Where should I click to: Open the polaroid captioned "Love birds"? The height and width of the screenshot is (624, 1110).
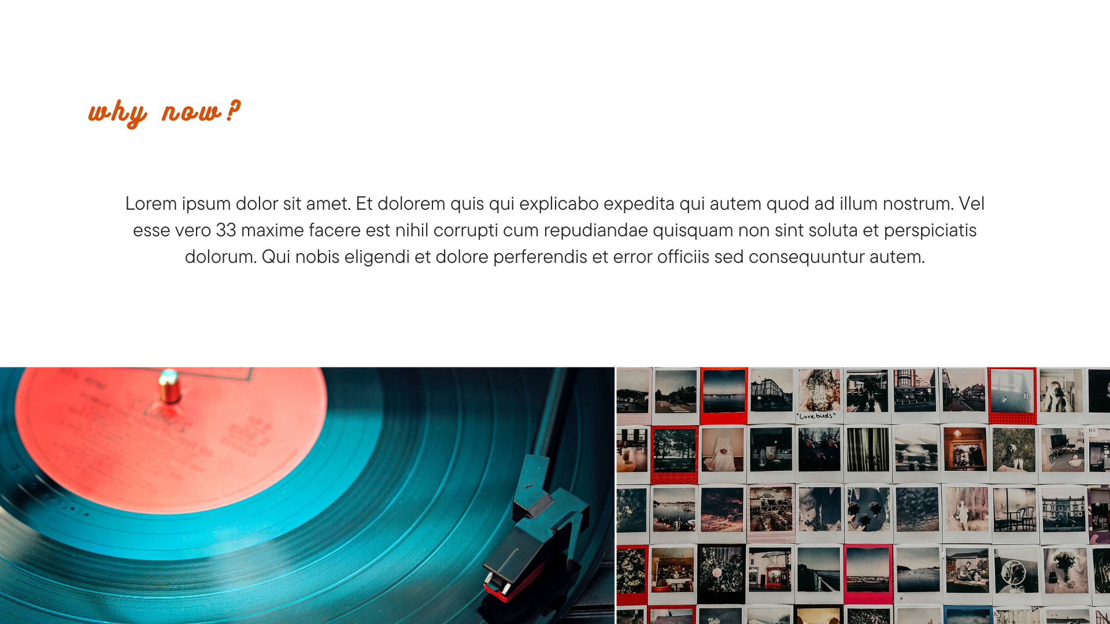tap(819, 395)
